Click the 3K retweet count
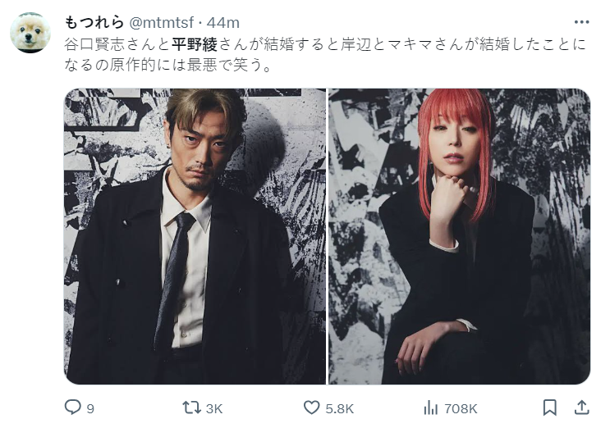This screenshot has width=601, height=428. [213, 409]
